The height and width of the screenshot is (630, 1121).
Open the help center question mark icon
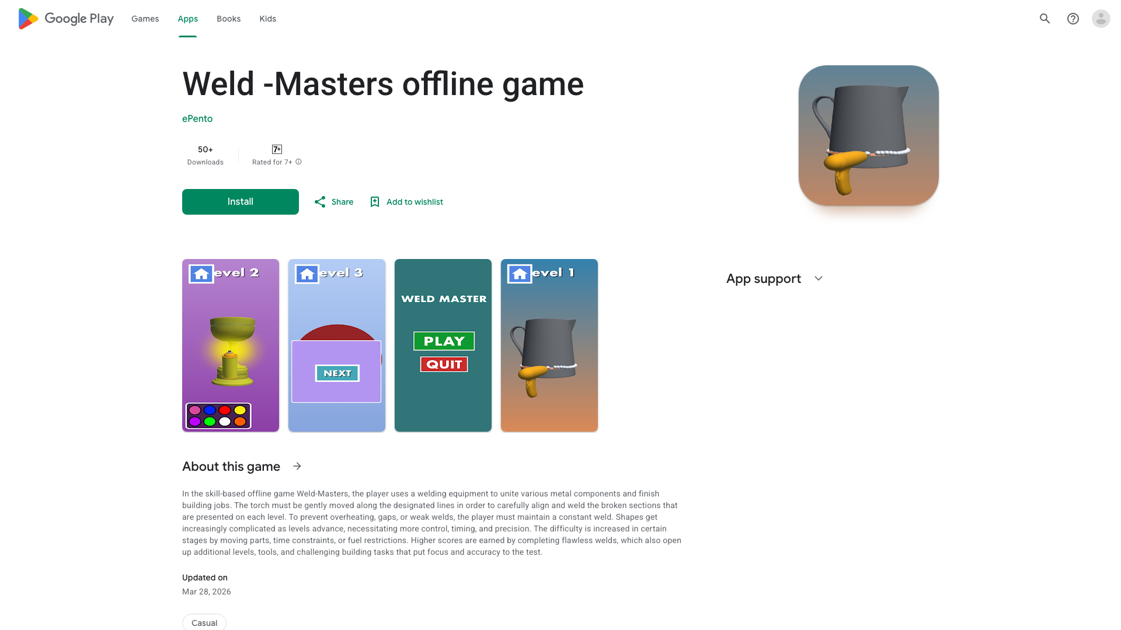[1073, 19]
